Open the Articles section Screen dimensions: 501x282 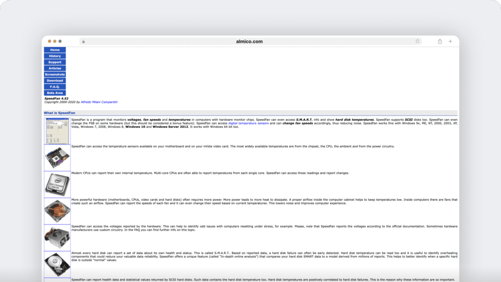point(55,69)
